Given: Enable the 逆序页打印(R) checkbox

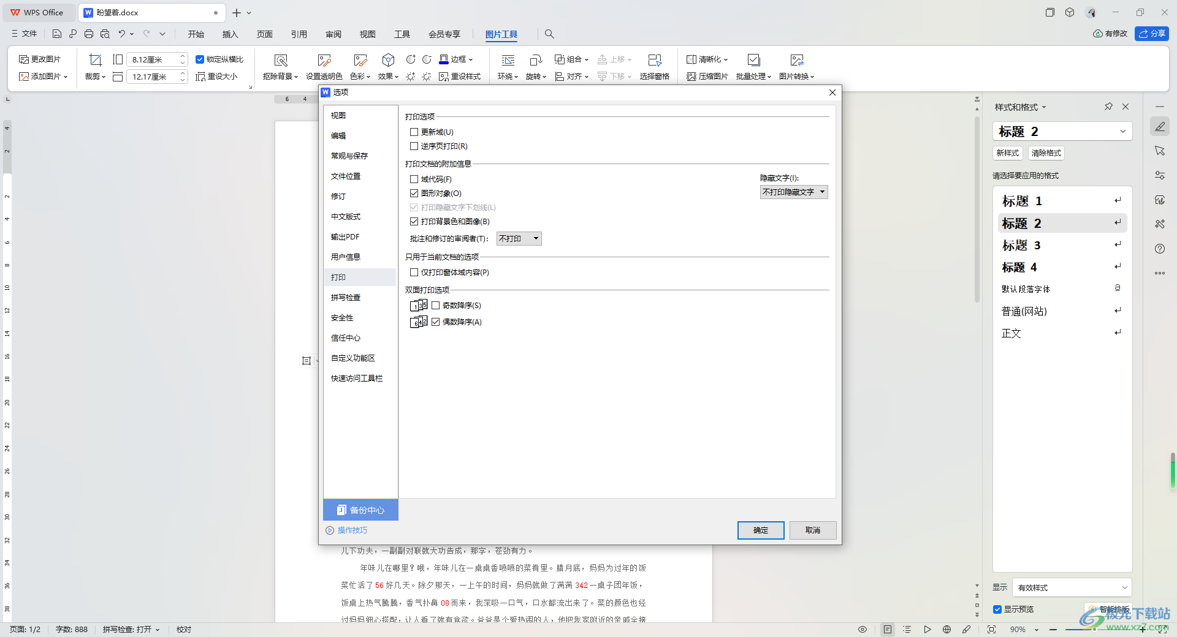Looking at the screenshot, I should pos(414,146).
